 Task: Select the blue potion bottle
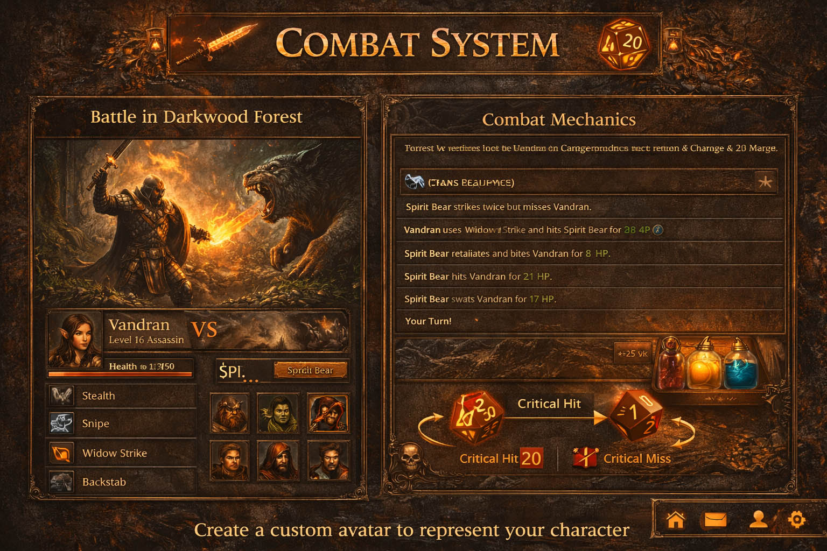741,364
